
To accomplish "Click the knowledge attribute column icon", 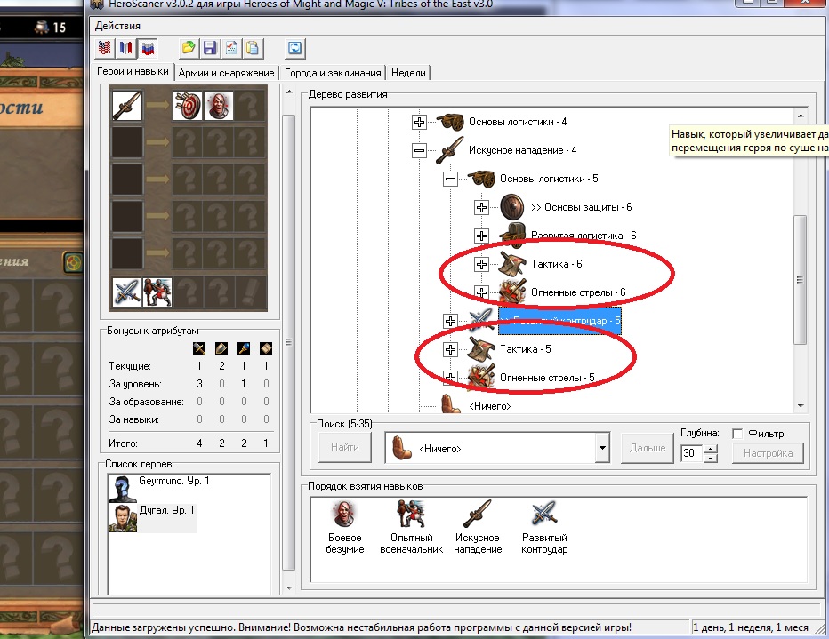I will [266, 348].
